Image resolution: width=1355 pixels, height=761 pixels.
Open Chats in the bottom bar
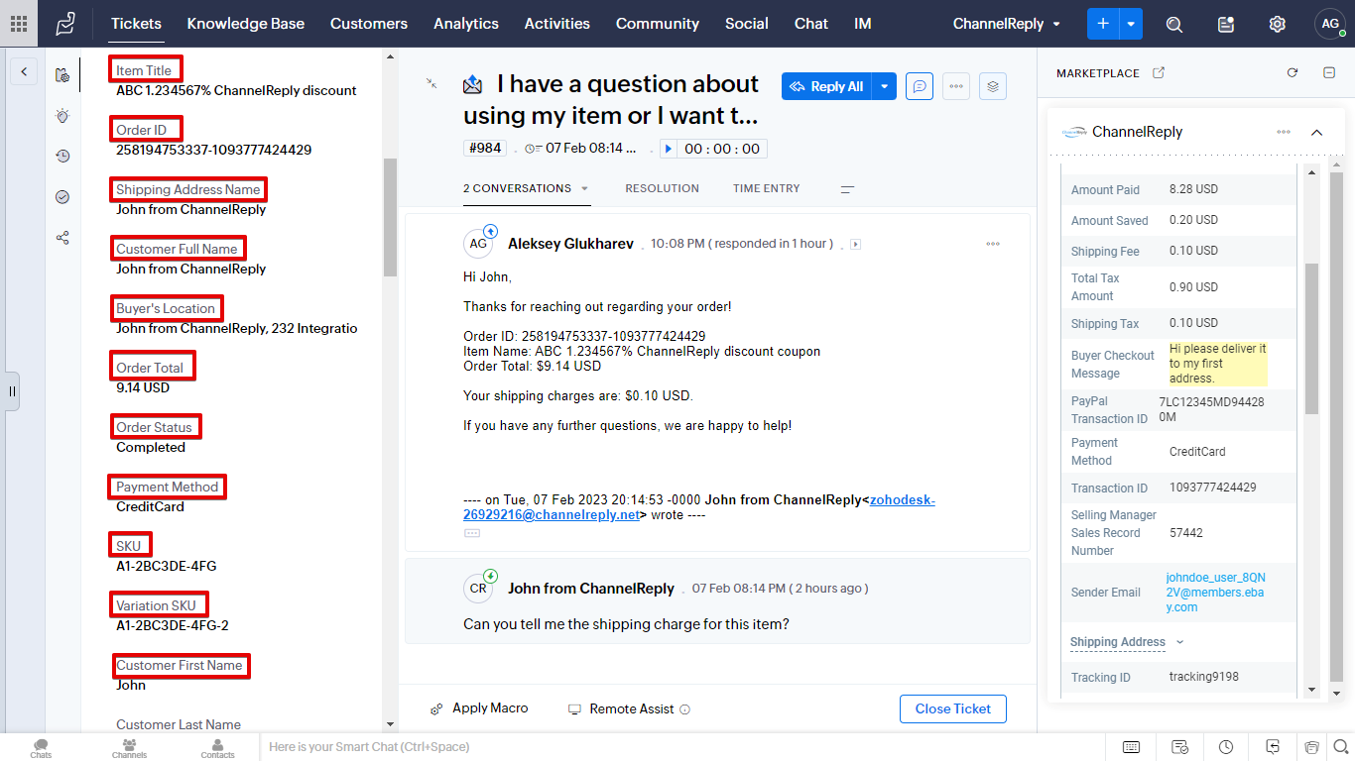click(x=41, y=748)
